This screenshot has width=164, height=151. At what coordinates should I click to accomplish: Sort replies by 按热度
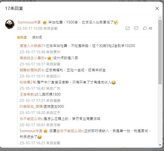[x=22, y=37]
